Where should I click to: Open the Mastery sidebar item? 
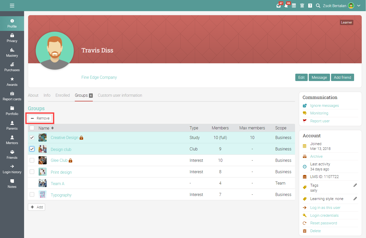12,53
